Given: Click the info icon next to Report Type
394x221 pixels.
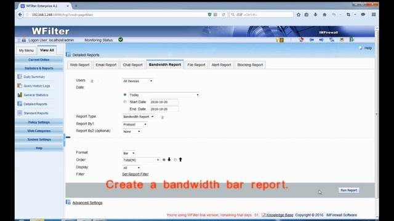Looking at the screenshot, I should coord(163,117).
